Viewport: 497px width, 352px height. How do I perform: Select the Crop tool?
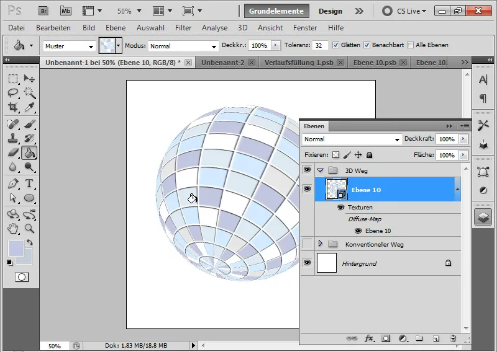[13, 107]
